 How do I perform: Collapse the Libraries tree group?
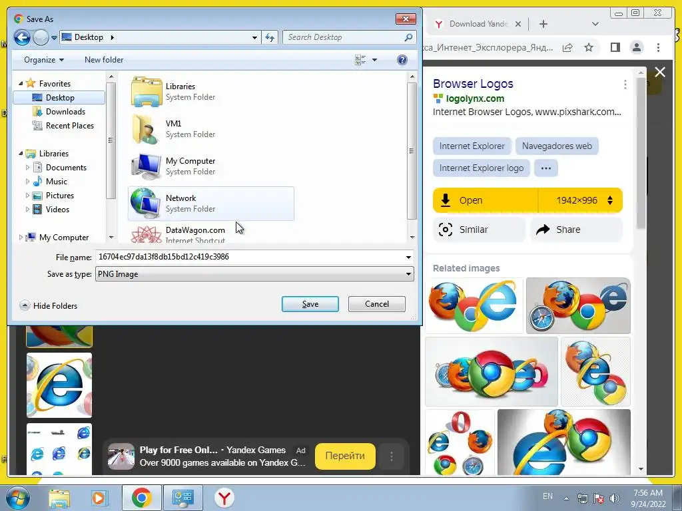(x=21, y=154)
